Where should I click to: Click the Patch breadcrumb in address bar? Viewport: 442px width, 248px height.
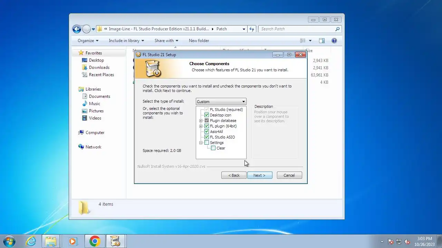pyautogui.click(x=222, y=29)
